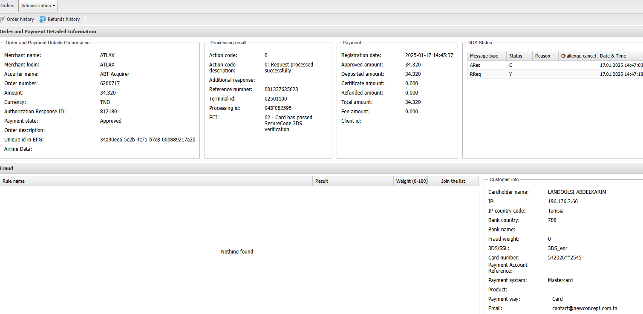The height and width of the screenshot is (314, 643).
Task: Sort 3DS table by Message type column
Action: click(x=484, y=56)
